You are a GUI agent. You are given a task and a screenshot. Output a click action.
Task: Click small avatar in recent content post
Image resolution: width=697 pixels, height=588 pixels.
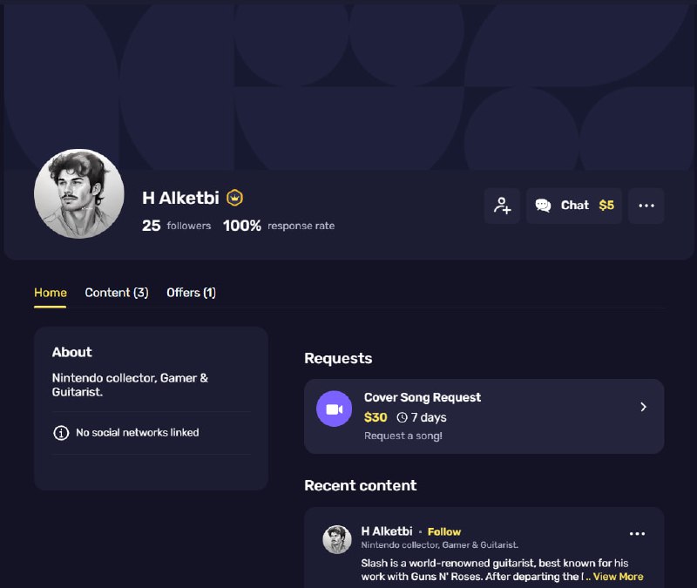(x=337, y=539)
